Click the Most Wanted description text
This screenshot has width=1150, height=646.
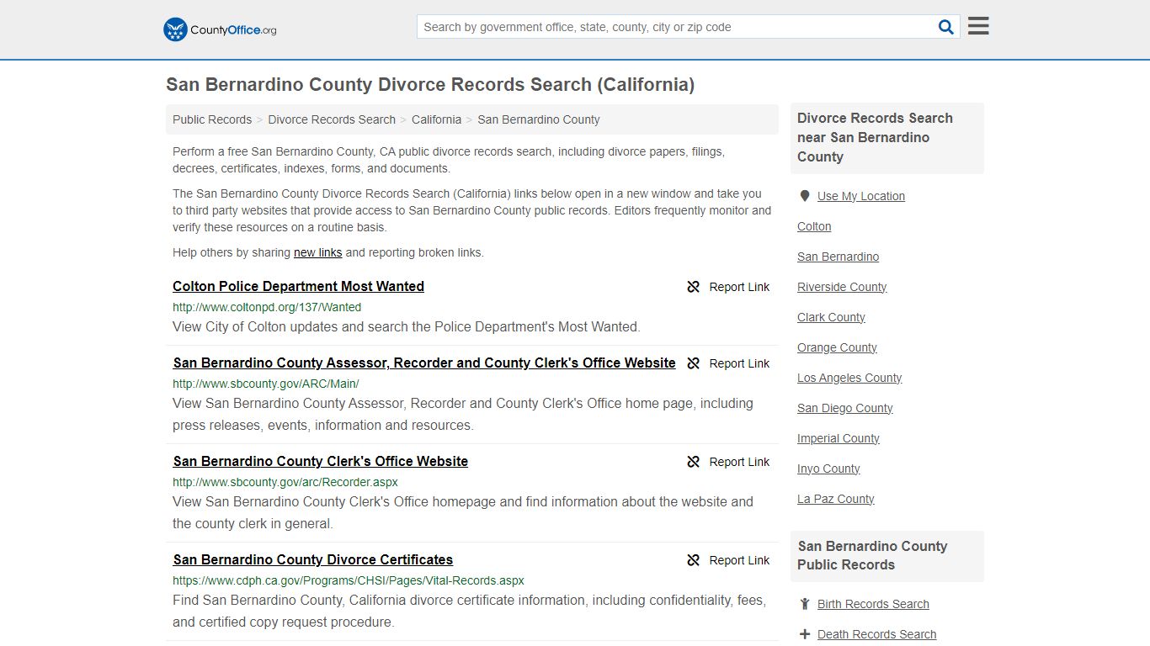407,327
